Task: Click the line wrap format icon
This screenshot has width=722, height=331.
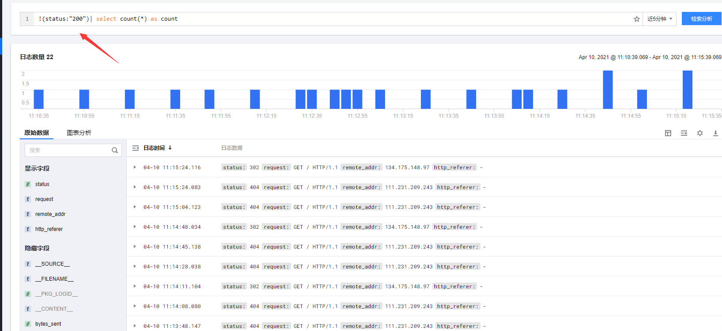Action: click(684, 133)
